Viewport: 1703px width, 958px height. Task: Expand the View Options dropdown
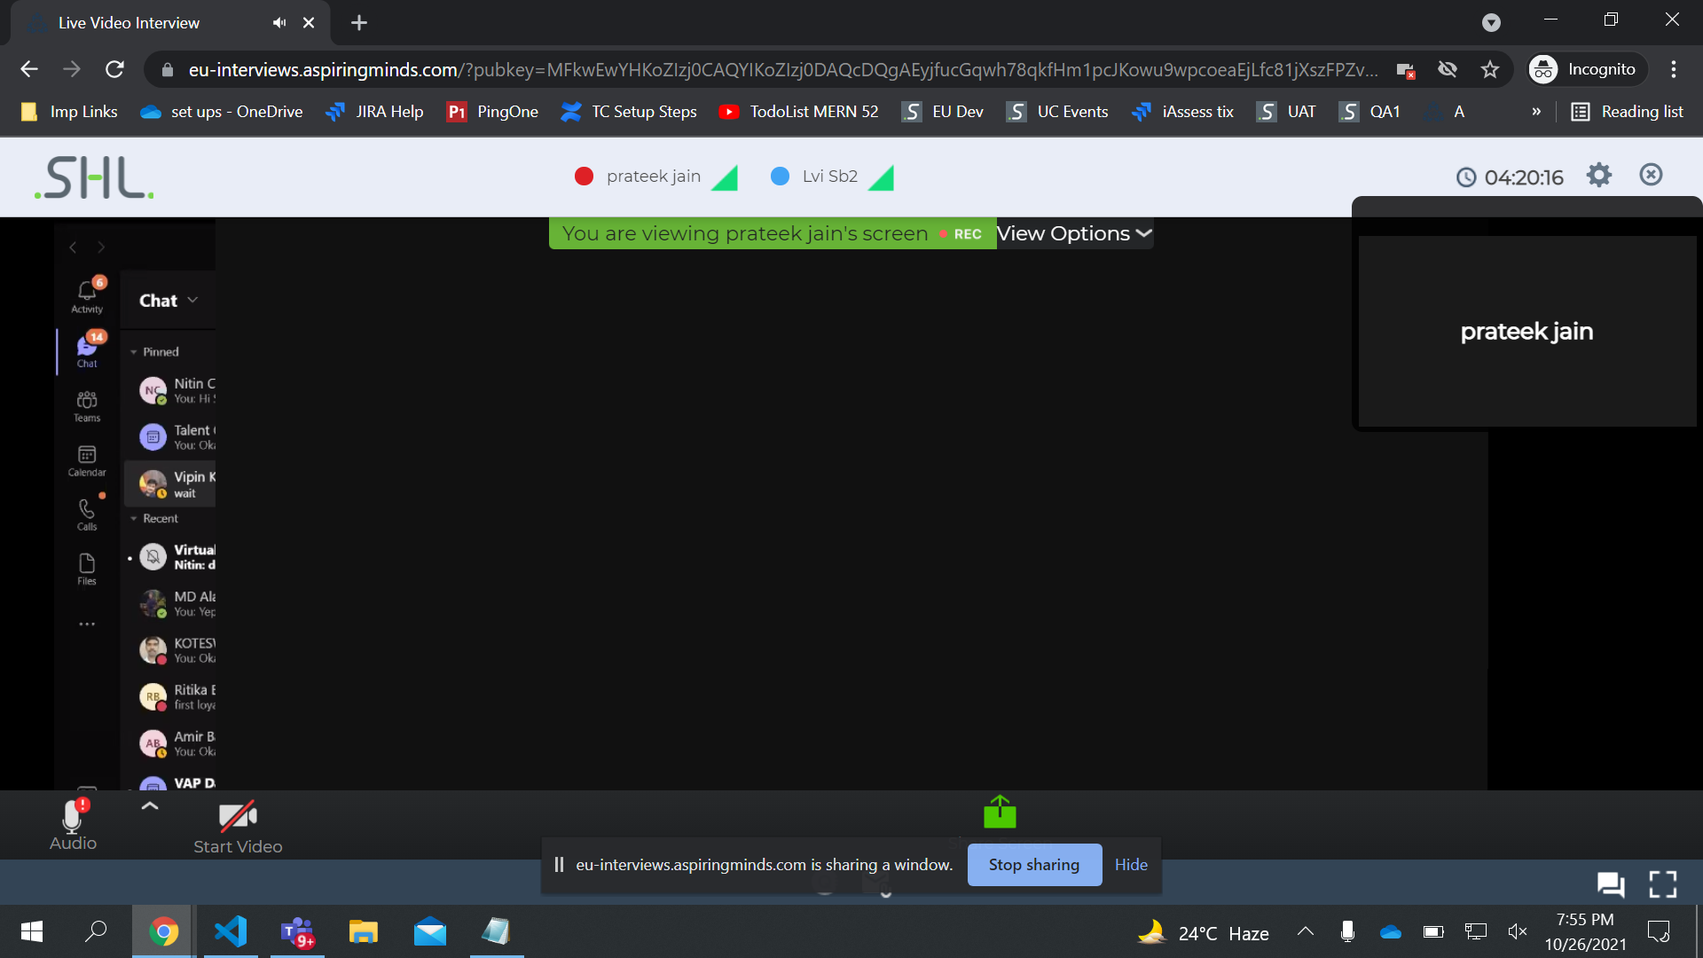[1073, 233]
